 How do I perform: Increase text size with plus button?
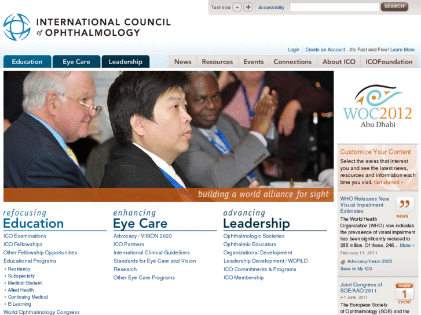248,8
